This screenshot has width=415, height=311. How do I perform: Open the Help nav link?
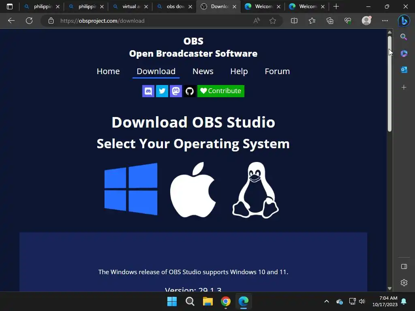tap(239, 71)
